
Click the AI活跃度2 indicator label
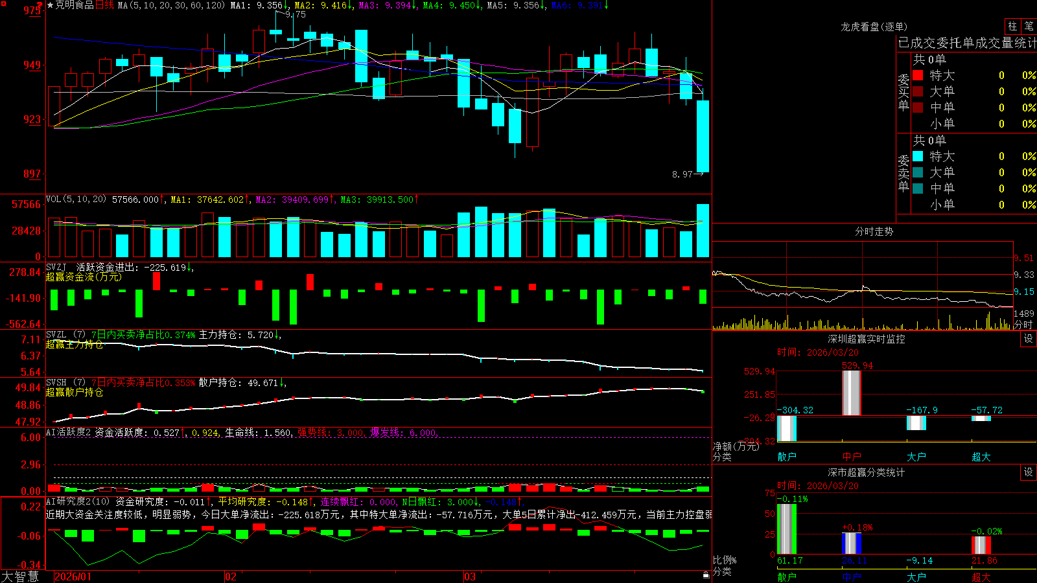click(69, 432)
